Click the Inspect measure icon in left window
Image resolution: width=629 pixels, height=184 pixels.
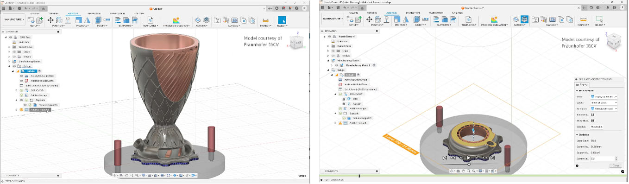[x=265, y=20]
